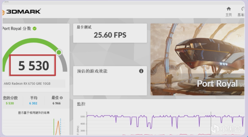Click the 5 530 main score

[x=33, y=66]
